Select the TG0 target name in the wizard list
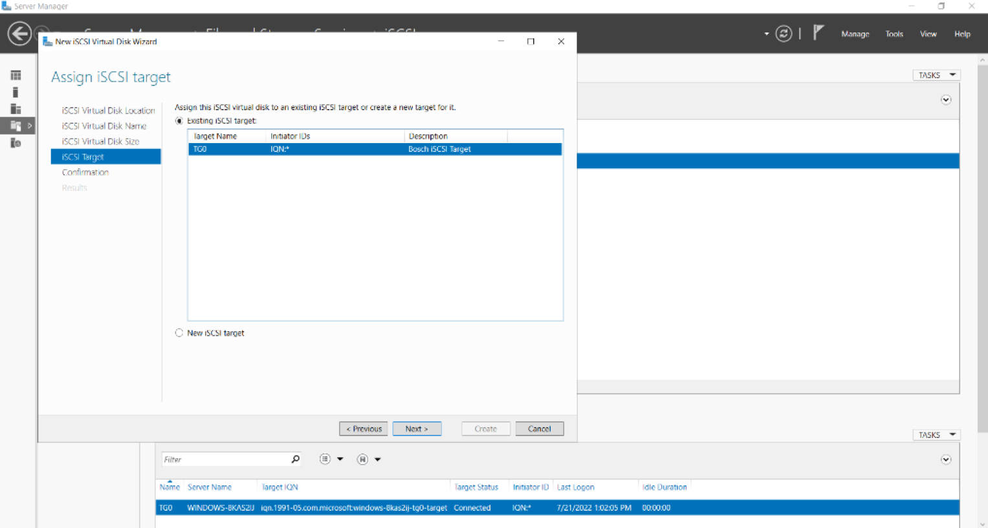988x528 pixels. (x=200, y=149)
